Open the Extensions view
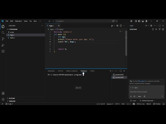166x124 pixels. (3, 51)
